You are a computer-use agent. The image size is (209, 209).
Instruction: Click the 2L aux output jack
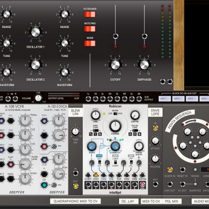(103, 99)
